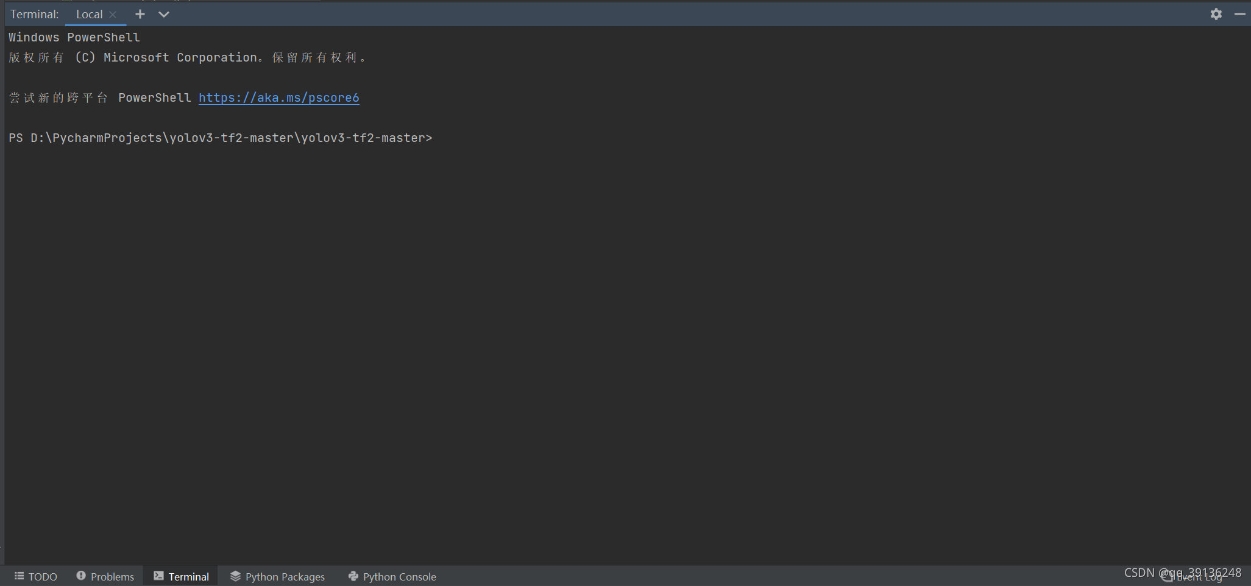Hide the terminal tool window

click(x=1239, y=14)
